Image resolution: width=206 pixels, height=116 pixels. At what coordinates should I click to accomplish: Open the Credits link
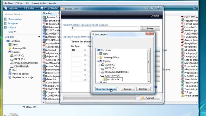pyautogui.click(x=155, y=15)
